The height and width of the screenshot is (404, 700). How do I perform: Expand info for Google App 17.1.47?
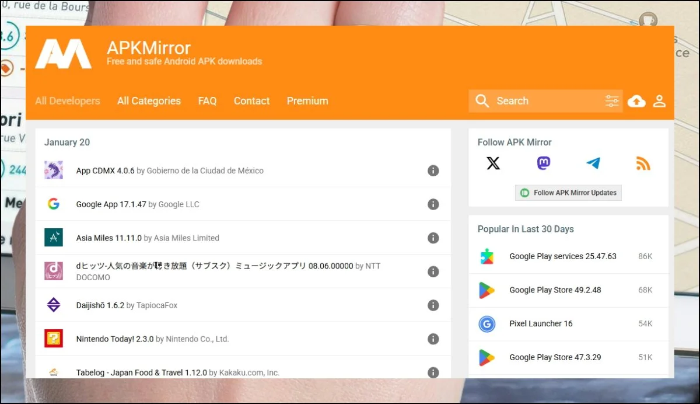[x=433, y=204]
